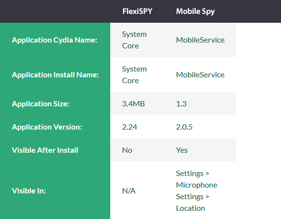Click System Core in the Install Name row

click(134, 74)
